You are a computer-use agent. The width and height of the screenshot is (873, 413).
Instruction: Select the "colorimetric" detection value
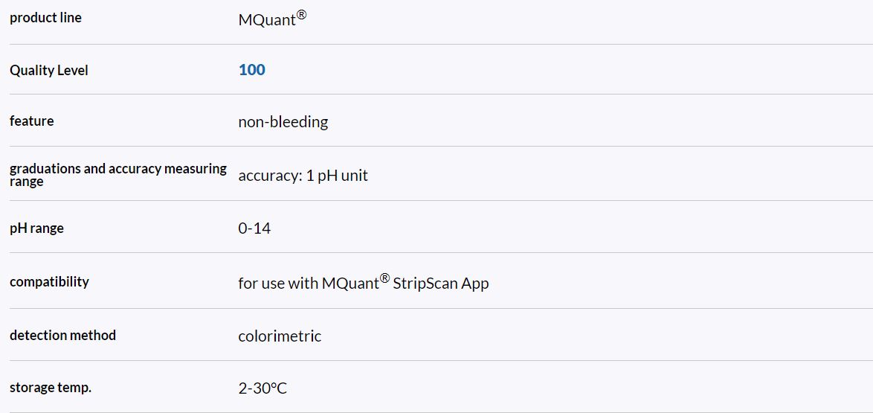tap(280, 336)
